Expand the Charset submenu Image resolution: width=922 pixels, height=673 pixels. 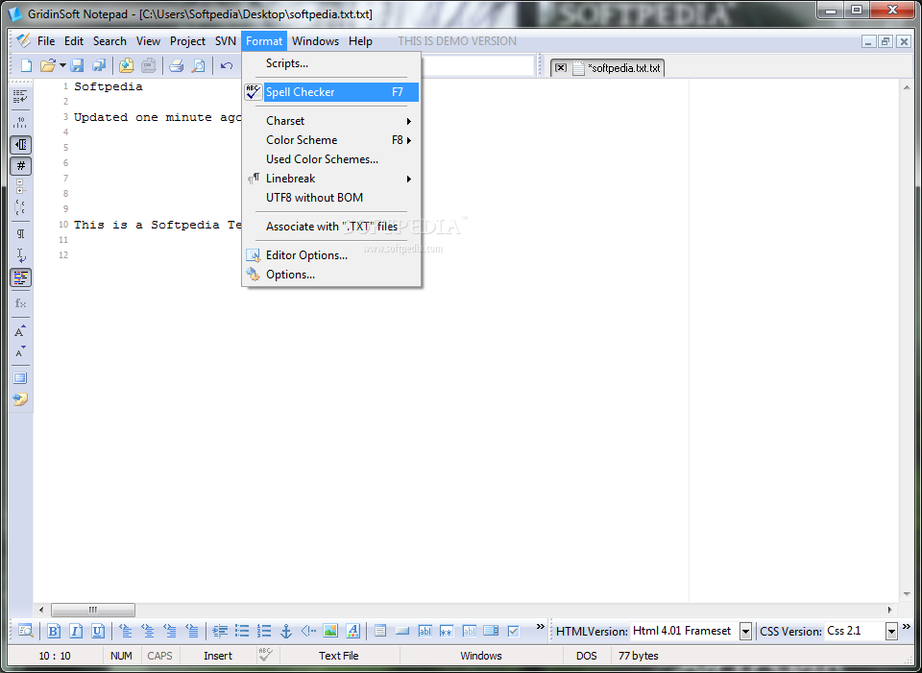[331, 121]
